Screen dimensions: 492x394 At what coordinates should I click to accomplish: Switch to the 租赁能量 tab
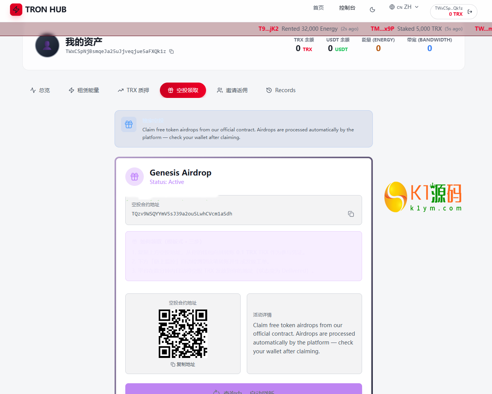tap(84, 90)
